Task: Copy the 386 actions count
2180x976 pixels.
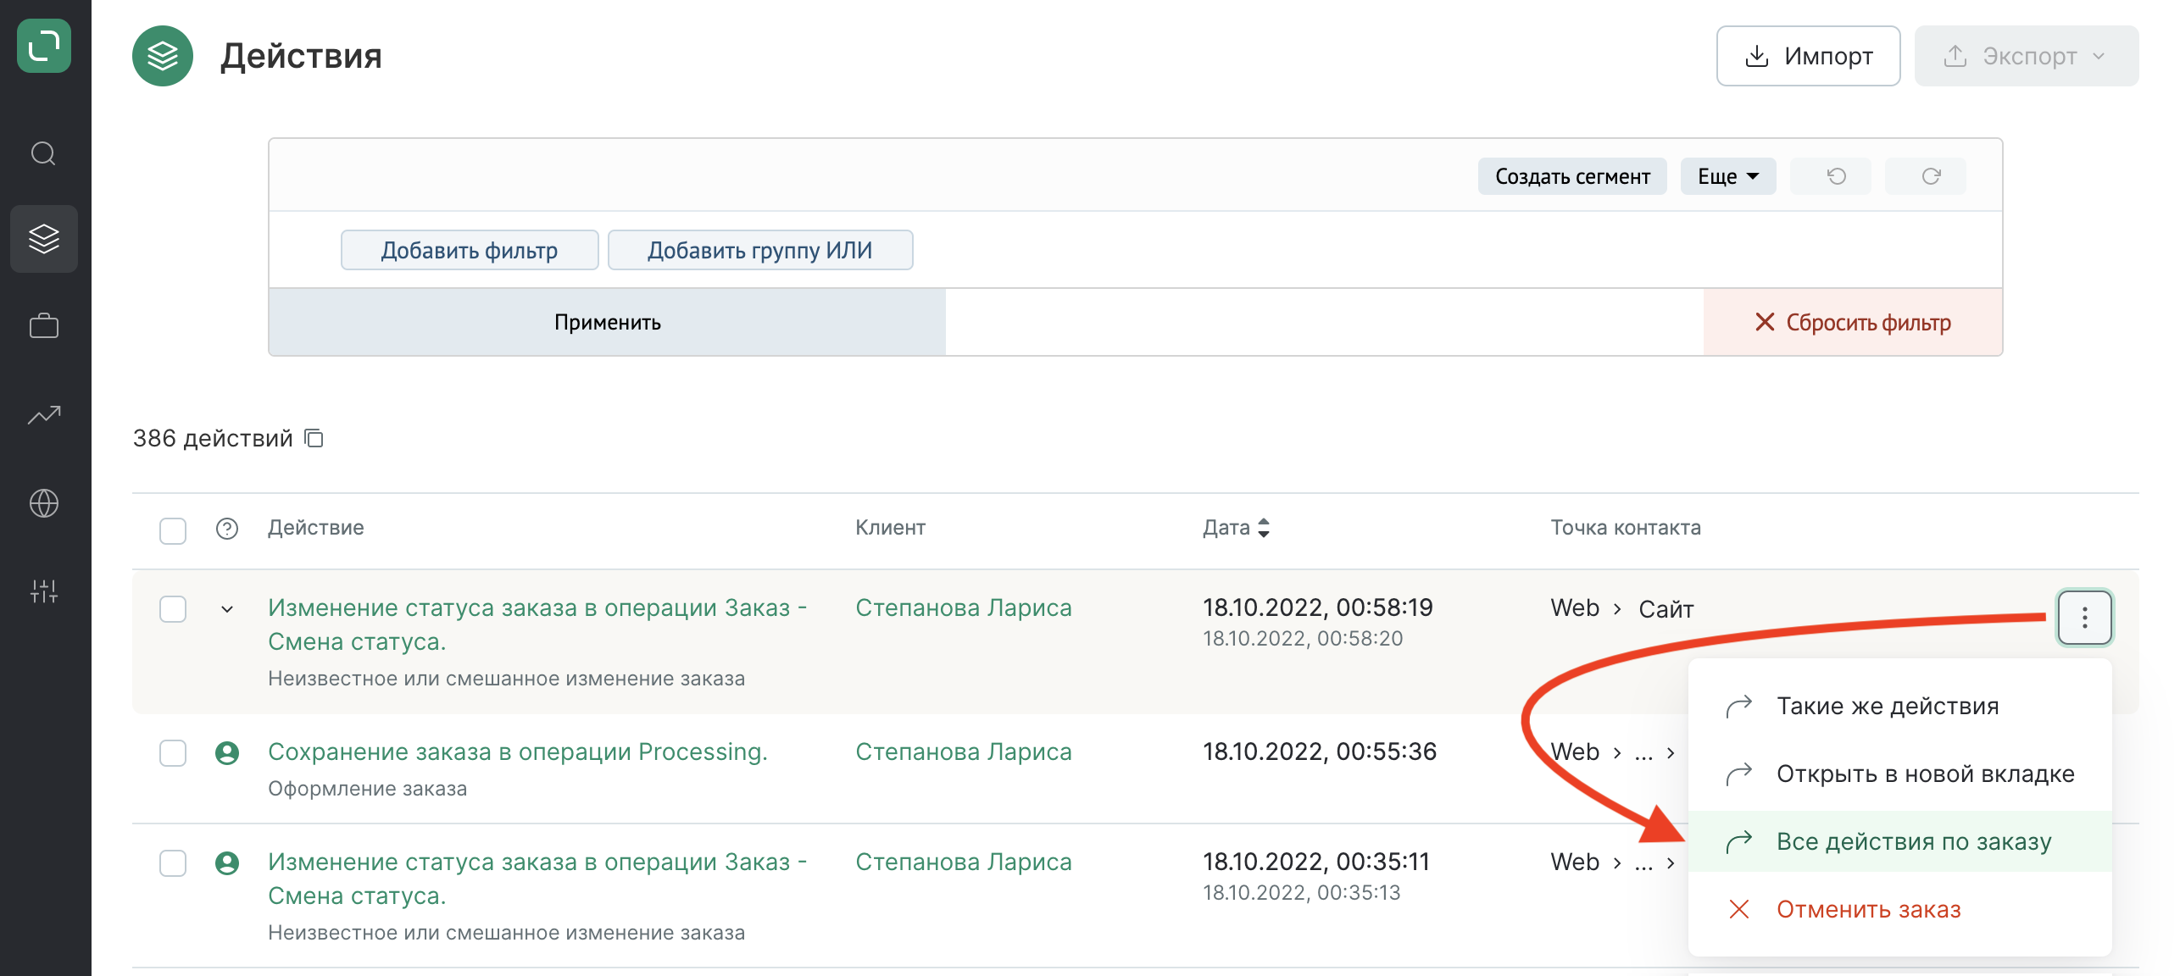Action: coord(314,438)
